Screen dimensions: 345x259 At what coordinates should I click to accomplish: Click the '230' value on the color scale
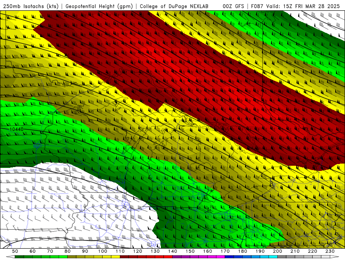click(x=330, y=251)
